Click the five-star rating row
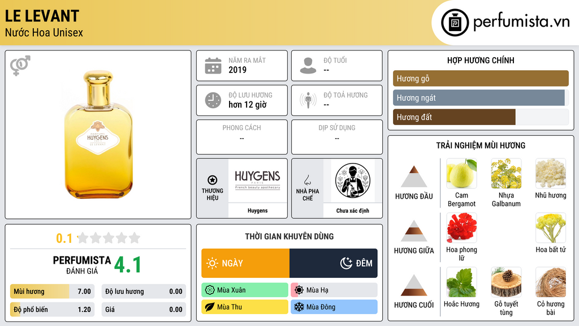 [x=109, y=238]
